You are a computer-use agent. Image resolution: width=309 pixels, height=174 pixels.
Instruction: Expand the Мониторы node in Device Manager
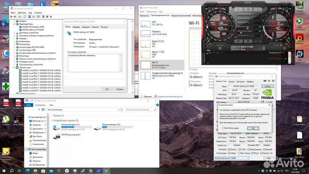click(x=14, y=56)
